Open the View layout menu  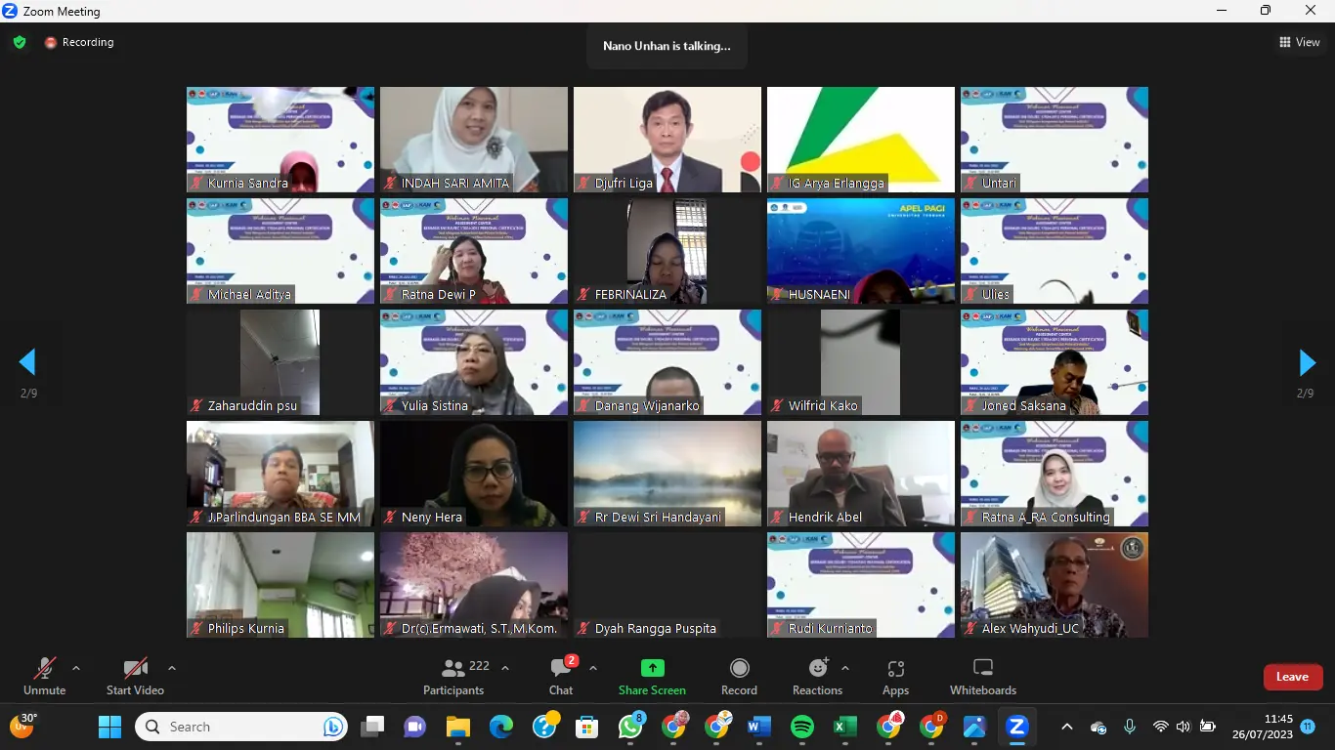tap(1300, 42)
